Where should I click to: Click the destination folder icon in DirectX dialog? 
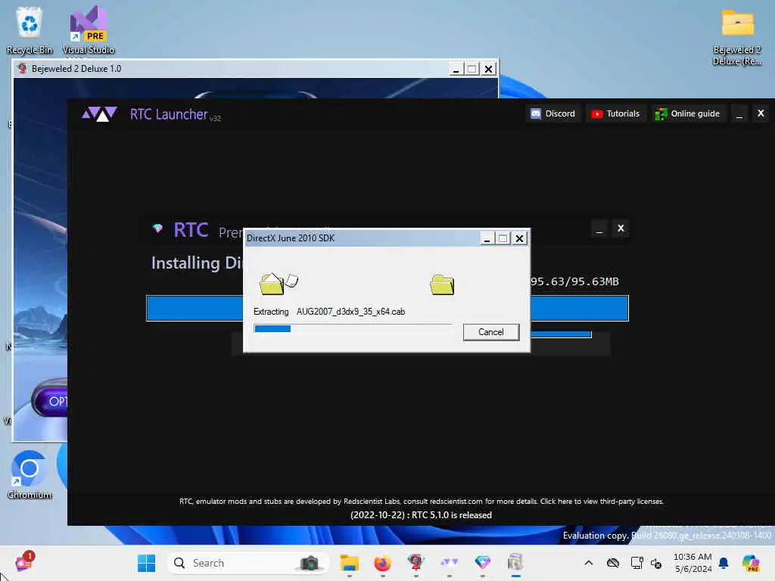[x=442, y=285]
